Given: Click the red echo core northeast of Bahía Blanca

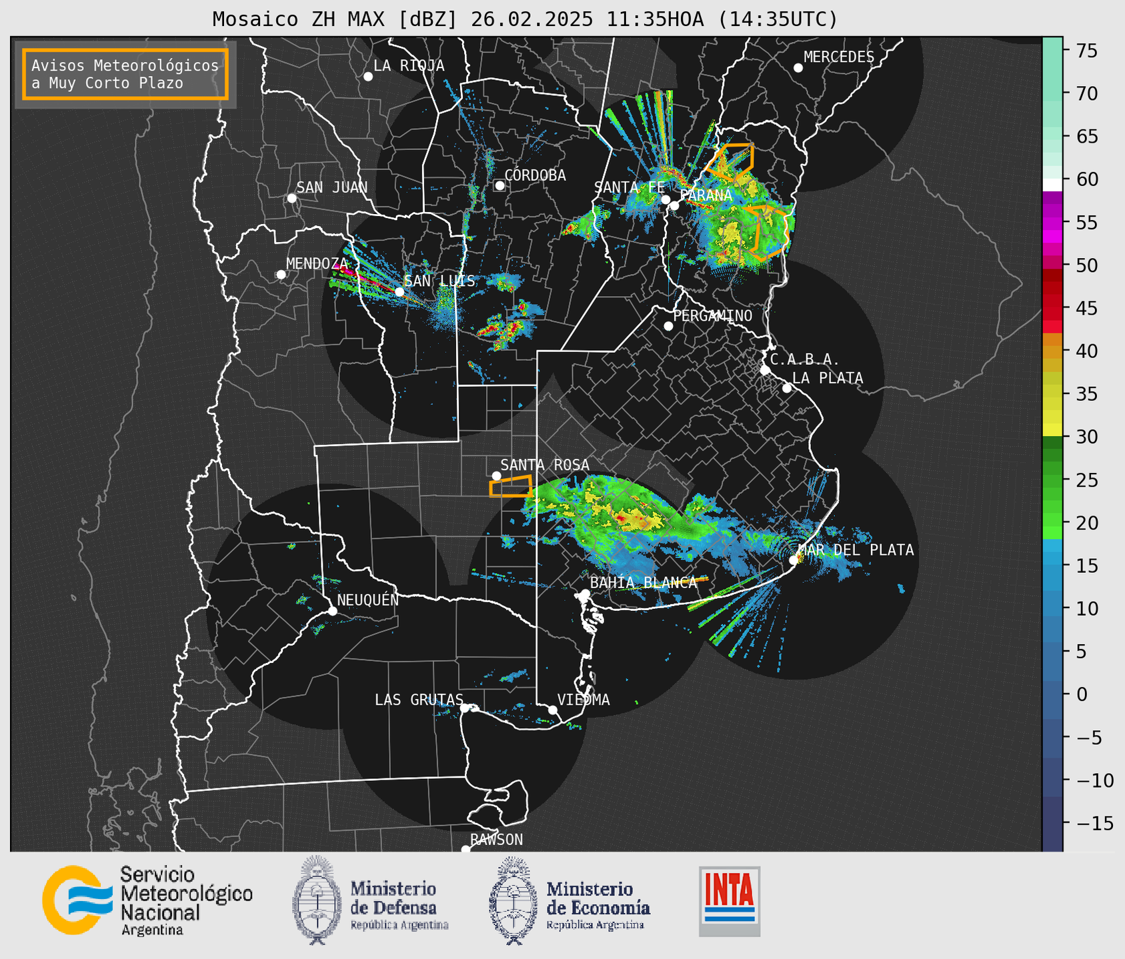Looking at the screenshot, I should pyautogui.click(x=621, y=518).
